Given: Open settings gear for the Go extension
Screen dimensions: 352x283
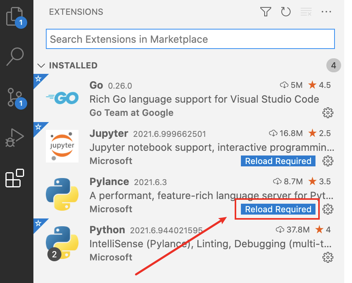Looking at the screenshot, I should [x=328, y=113].
